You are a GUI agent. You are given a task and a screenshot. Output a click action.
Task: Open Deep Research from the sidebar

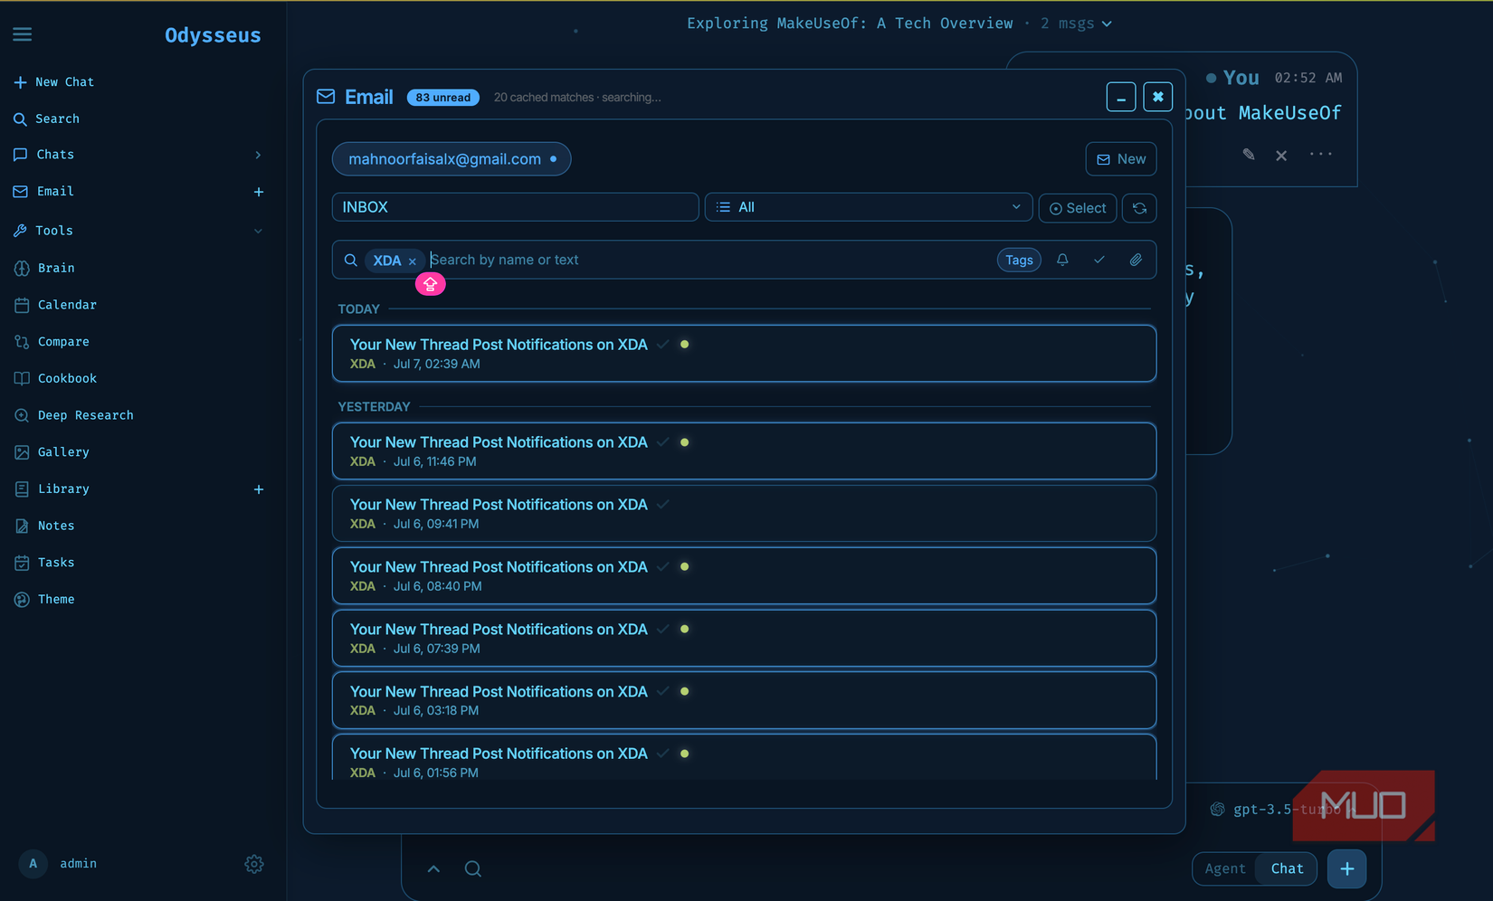(85, 415)
